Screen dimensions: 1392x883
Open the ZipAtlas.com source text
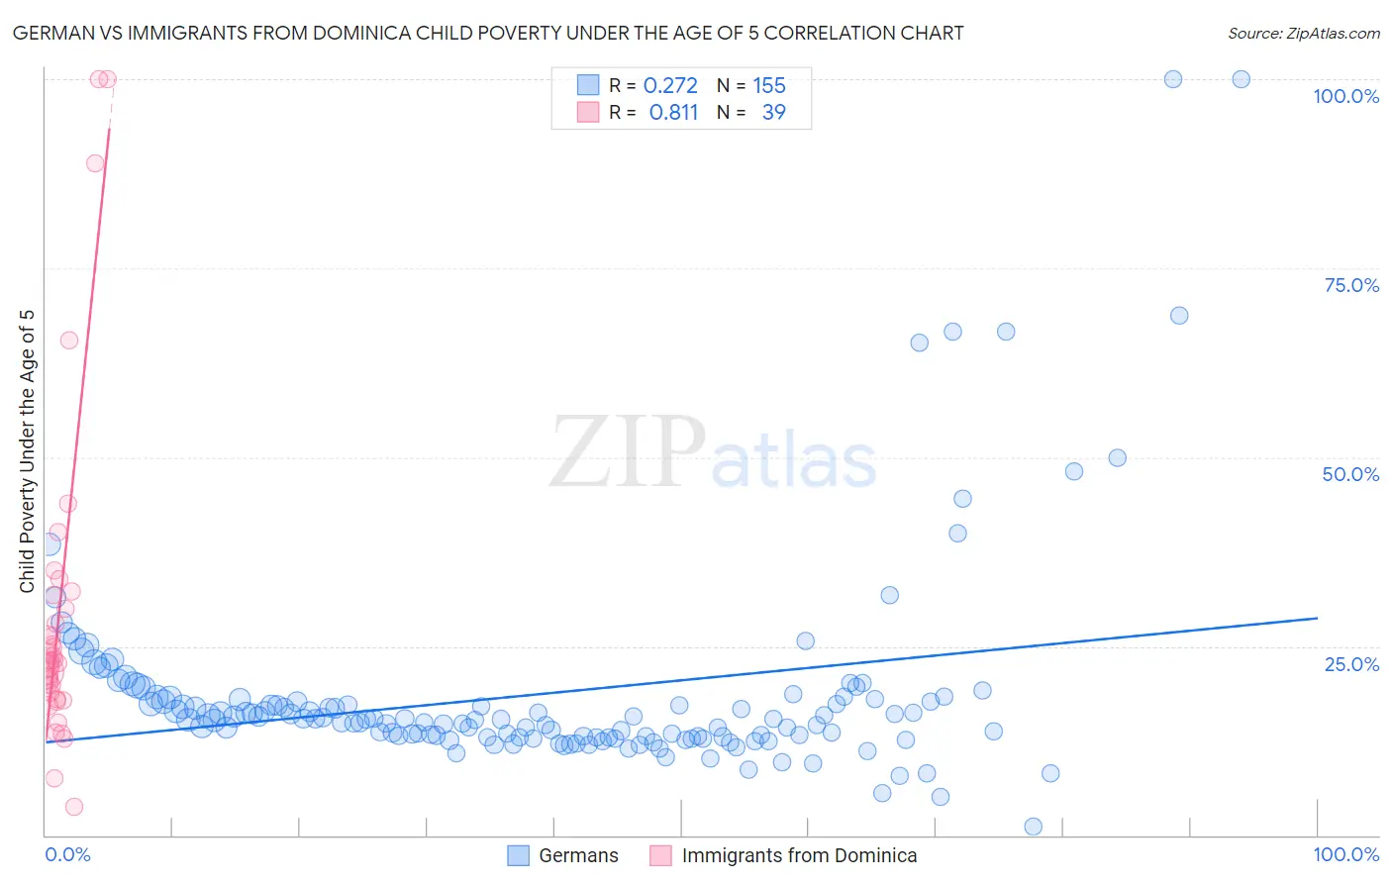click(1304, 33)
